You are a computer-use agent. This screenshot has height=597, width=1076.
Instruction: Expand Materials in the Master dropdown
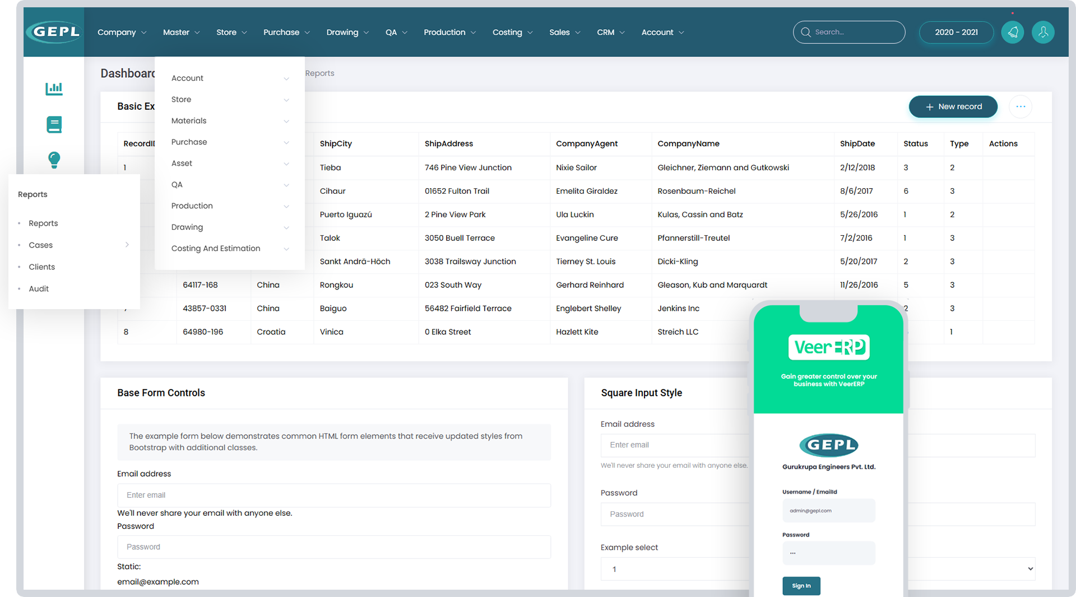(230, 120)
